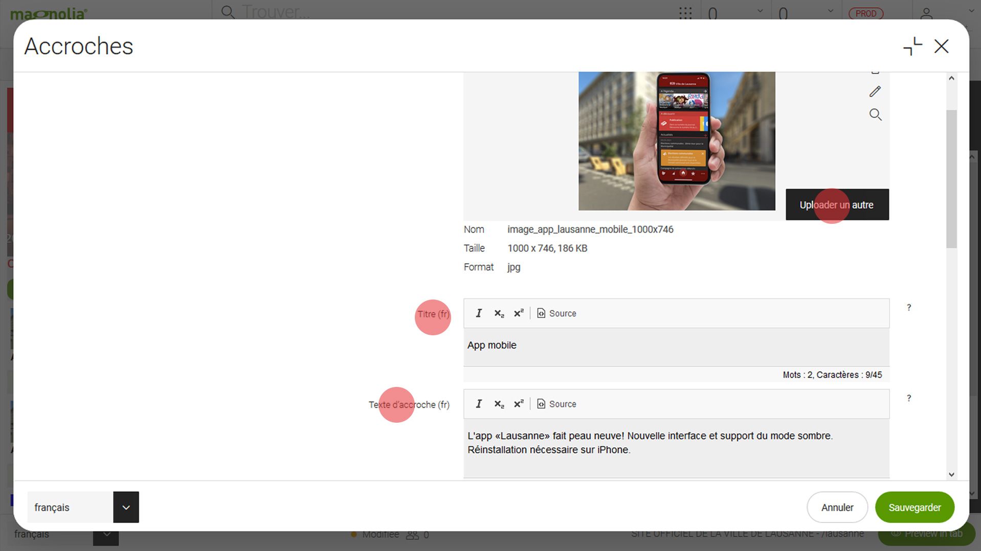Click the 'Uploader un autre' button
Image resolution: width=981 pixels, height=551 pixels.
(x=837, y=205)
